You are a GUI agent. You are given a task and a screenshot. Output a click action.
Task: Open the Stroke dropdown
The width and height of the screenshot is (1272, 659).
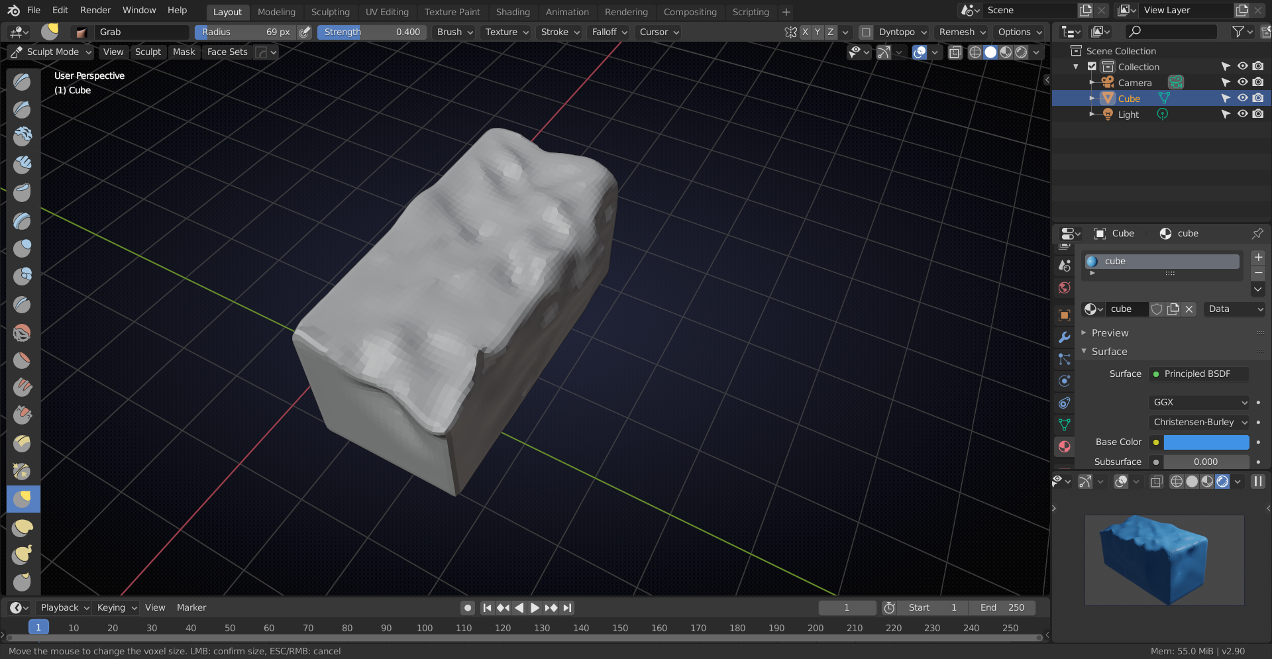click(x=560, y=32)
